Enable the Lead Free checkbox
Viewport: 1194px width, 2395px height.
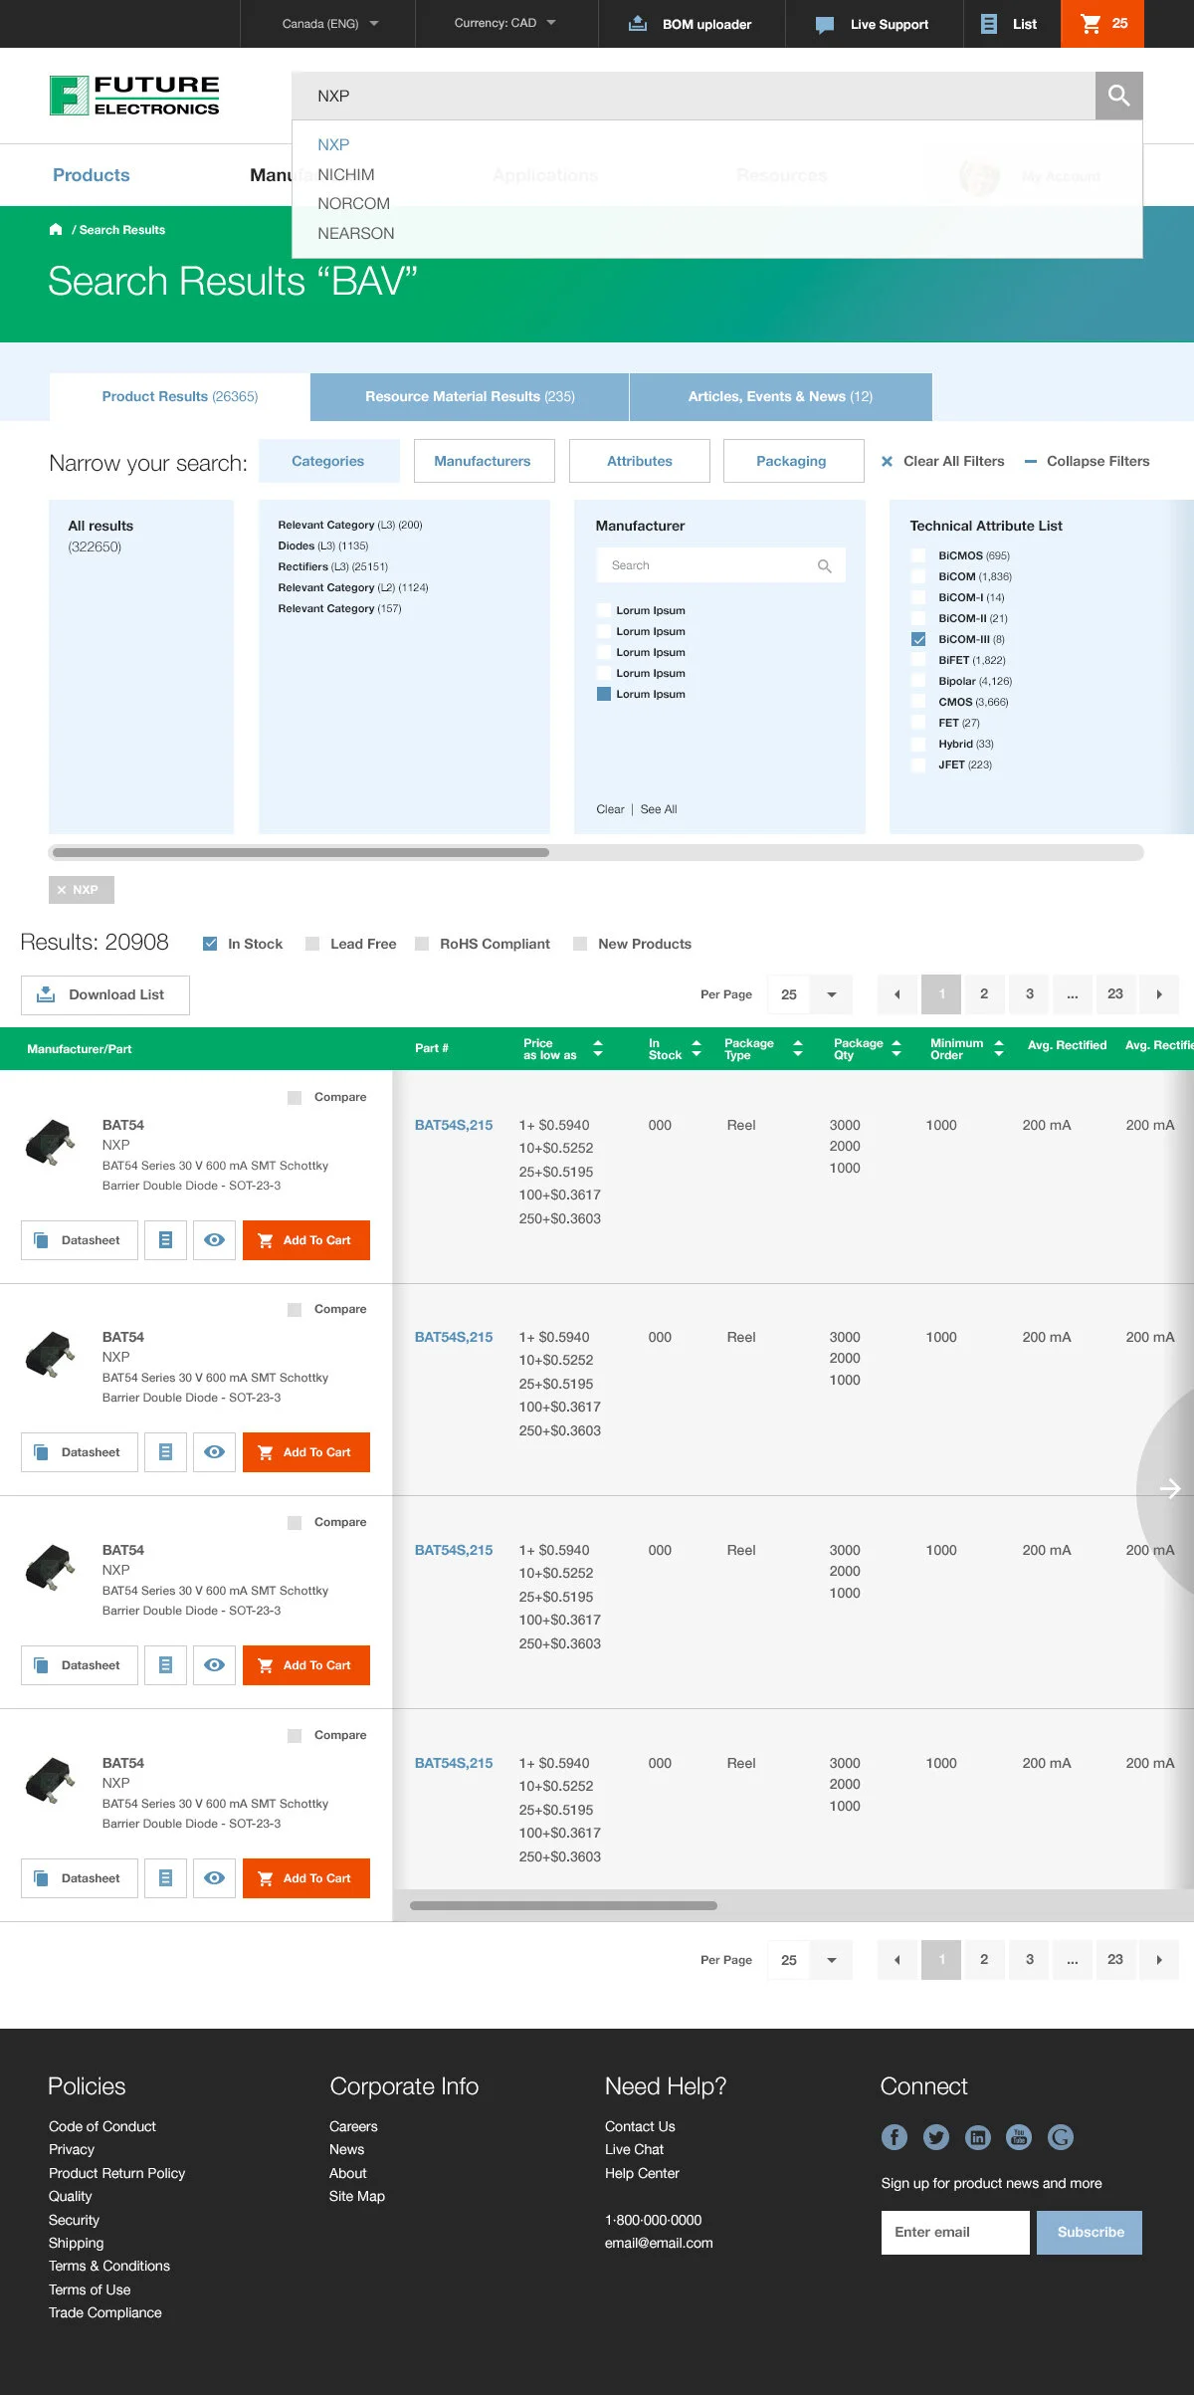click(x=312, y=944)
